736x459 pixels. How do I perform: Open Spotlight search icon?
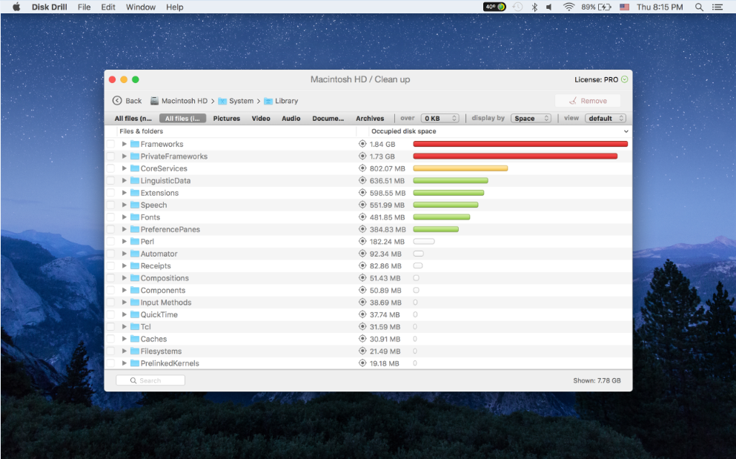coord(699,7)
